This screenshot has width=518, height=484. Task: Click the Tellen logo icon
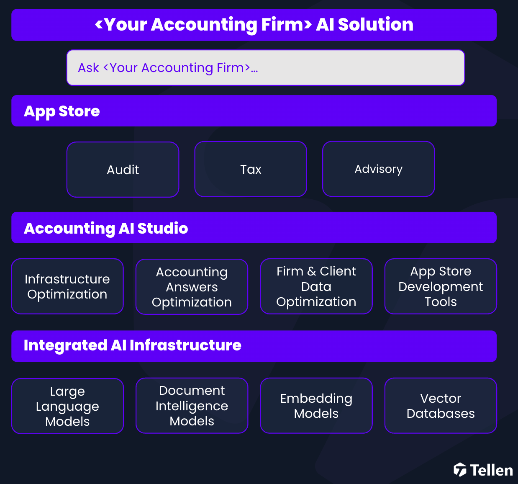tap(460, 470)
